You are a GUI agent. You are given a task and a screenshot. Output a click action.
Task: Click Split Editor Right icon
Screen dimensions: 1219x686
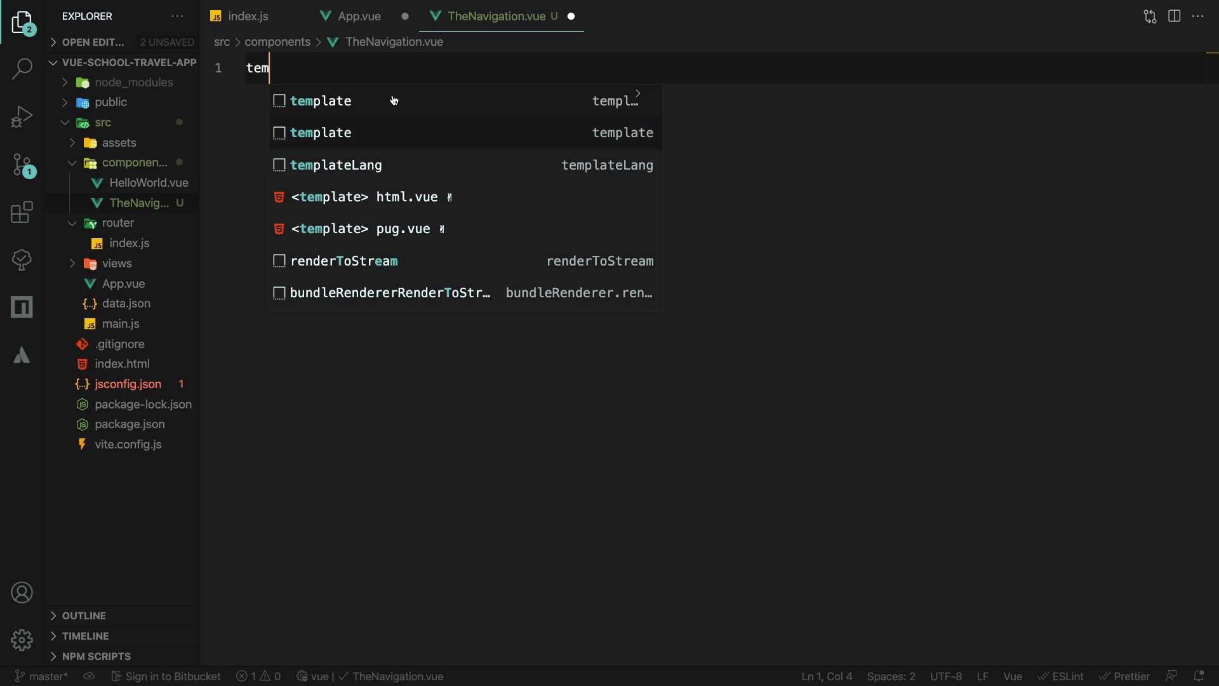1174,17
